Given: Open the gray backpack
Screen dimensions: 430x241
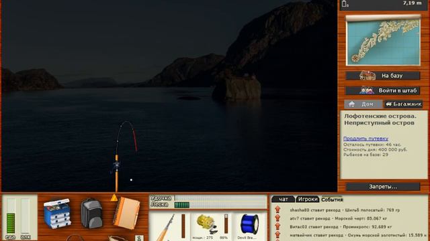Looking at the screenshot, I should click(x=91, y=214).
